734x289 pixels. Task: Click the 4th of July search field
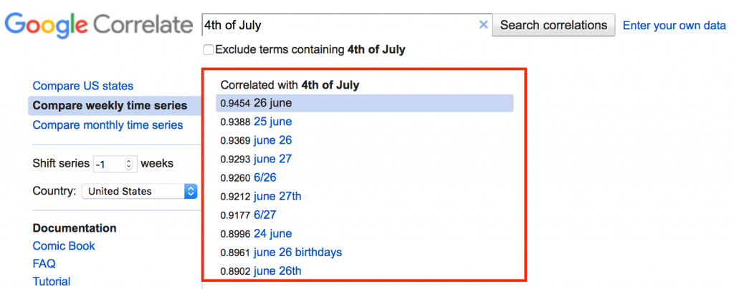(340, 25)
